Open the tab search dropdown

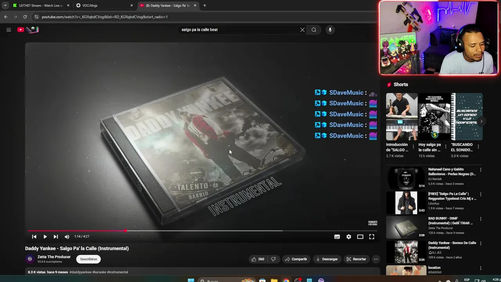click(x=5, y=5)
